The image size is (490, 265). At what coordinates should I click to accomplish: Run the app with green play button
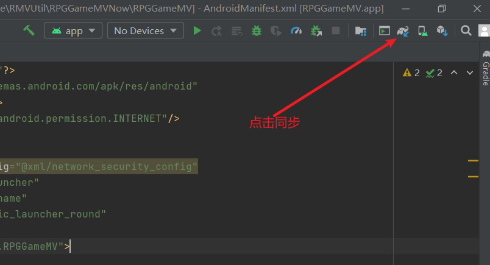coord(197,30)
